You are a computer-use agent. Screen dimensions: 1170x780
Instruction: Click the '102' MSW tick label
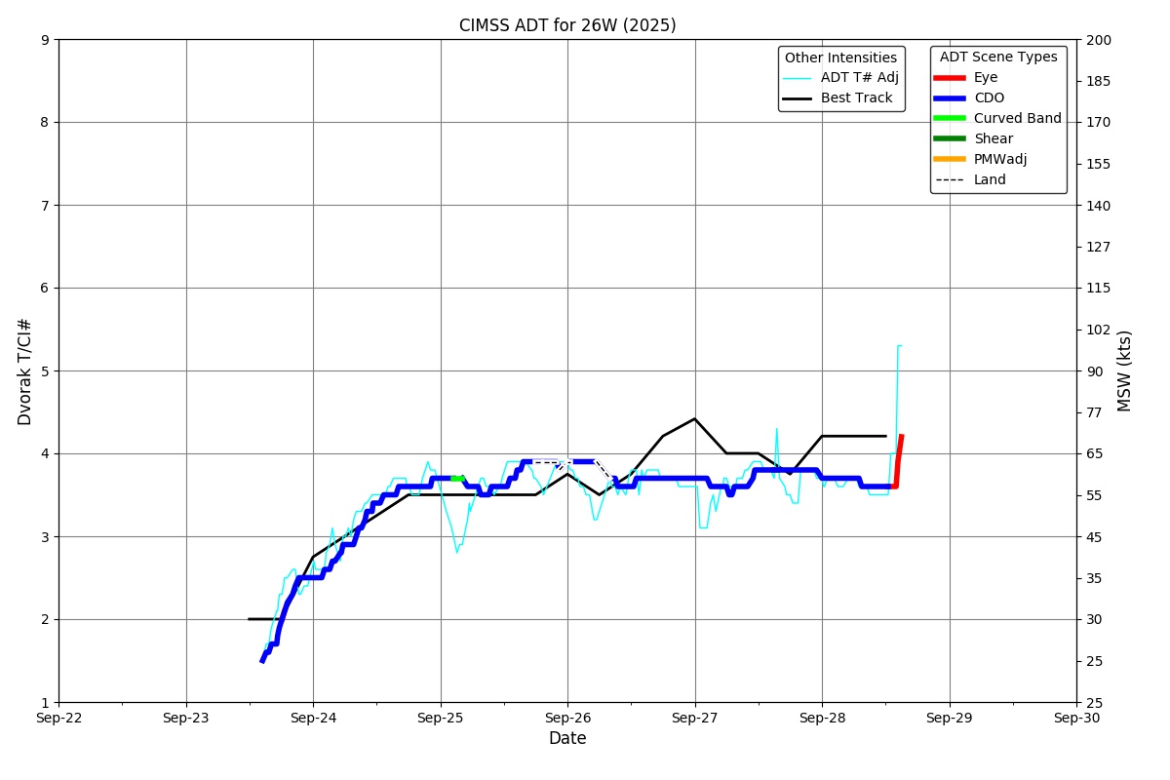[1098, 330]
